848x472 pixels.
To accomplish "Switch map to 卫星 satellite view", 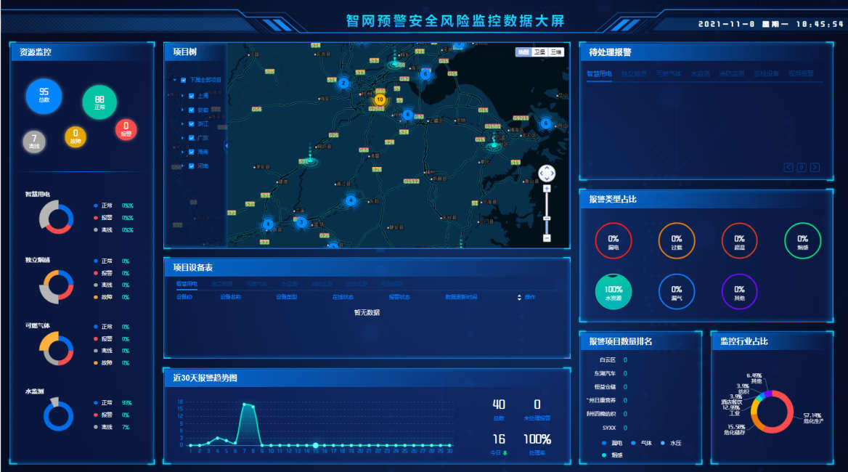I will [x=539, y=52].
